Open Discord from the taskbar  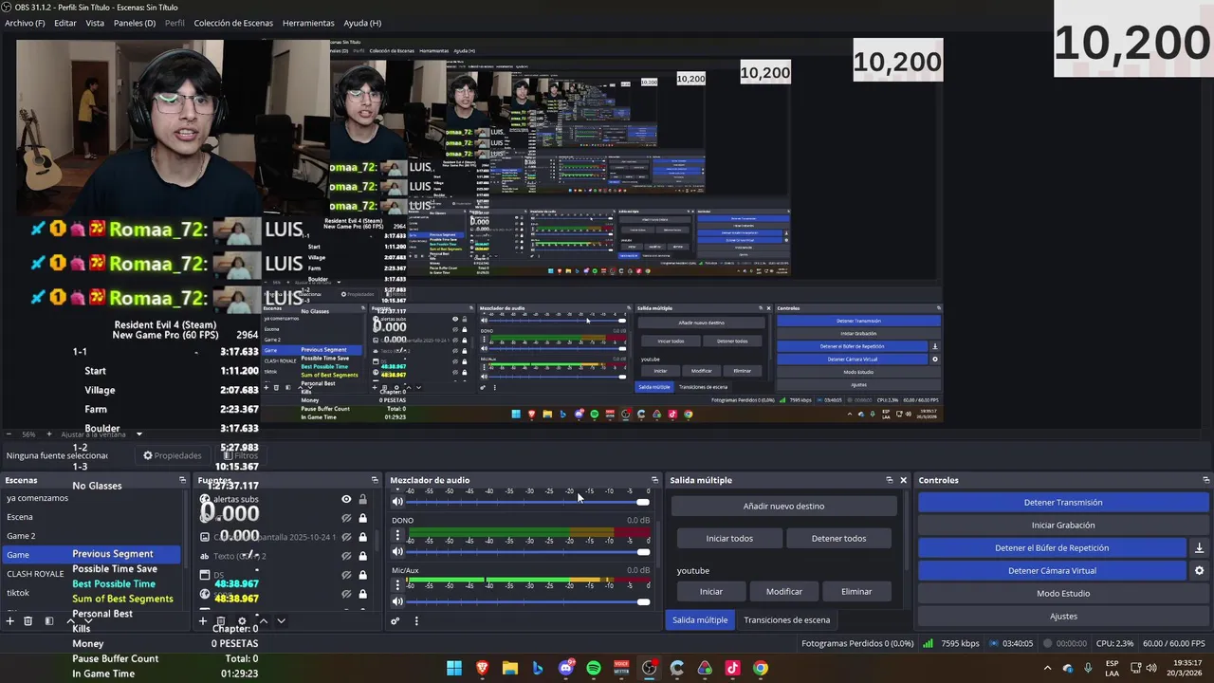tap(566, 668)
